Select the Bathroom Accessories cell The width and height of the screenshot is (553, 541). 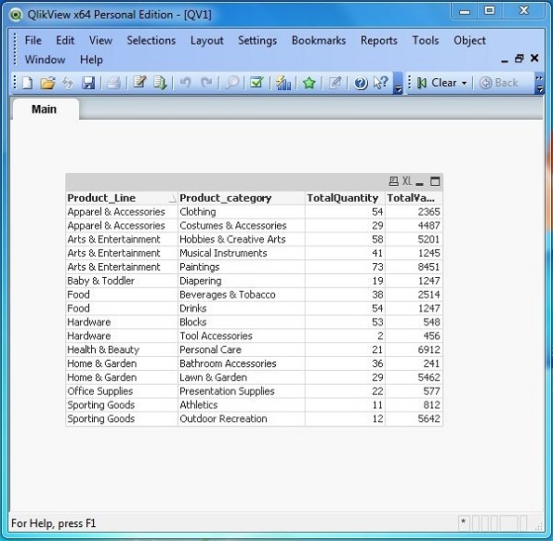[x=242, y=363]
